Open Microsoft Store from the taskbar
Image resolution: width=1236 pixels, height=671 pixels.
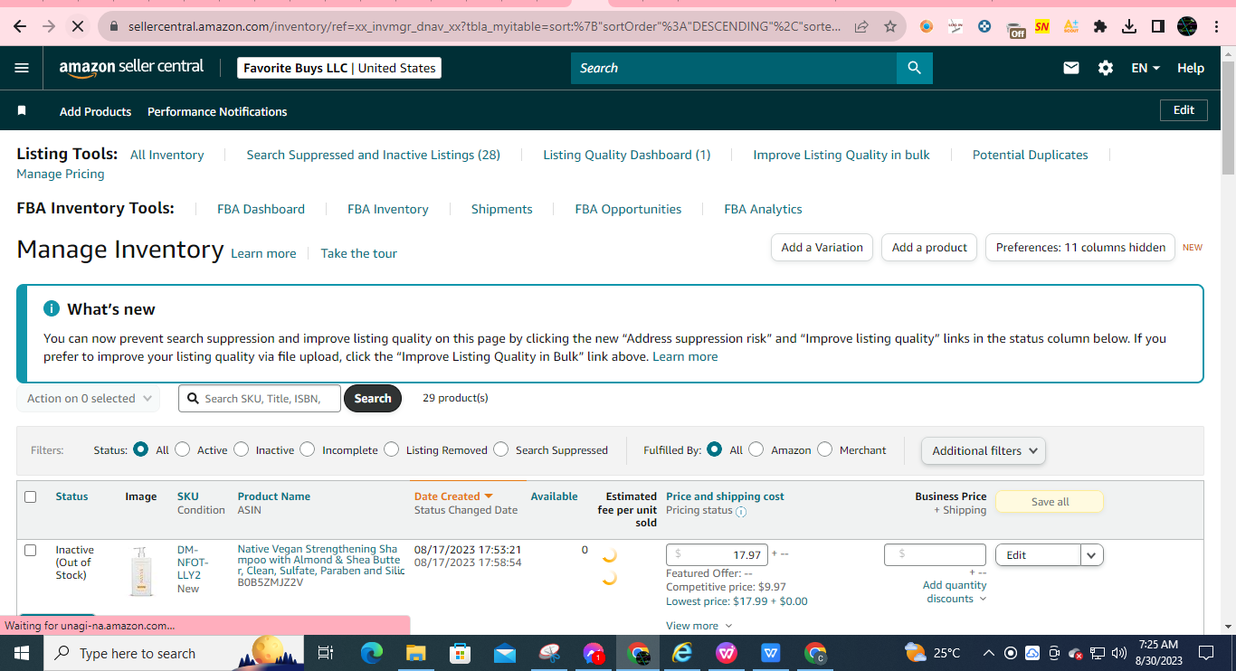point(461,653)
